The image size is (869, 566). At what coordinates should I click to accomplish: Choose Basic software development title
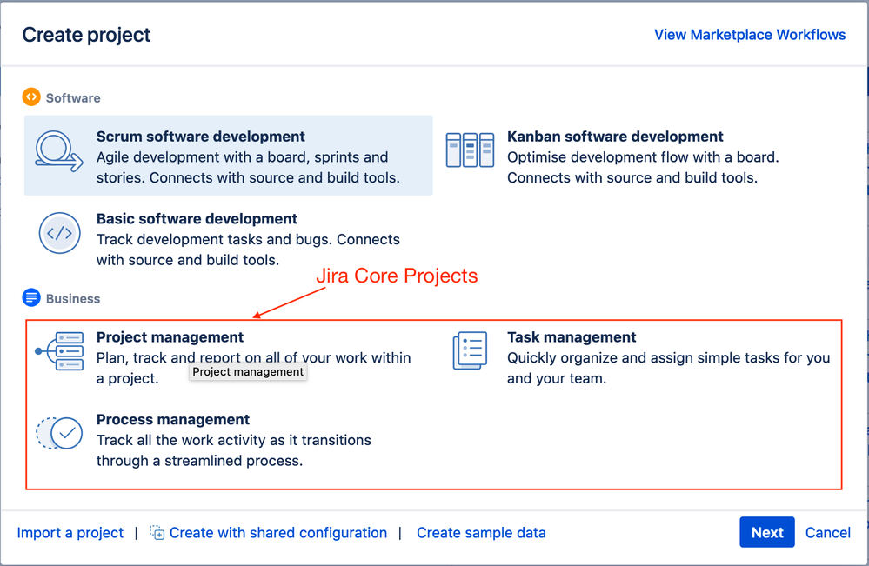(x=197, y=219)
